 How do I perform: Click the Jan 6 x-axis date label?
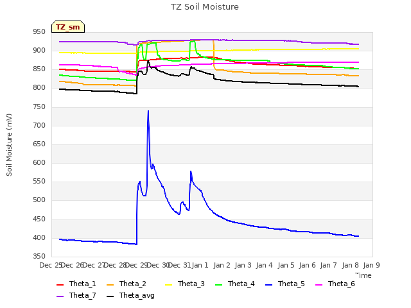tap(307, 265)
